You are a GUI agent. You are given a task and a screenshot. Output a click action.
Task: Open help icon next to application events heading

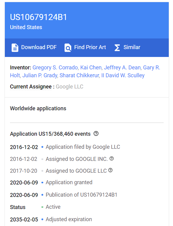pyautogui.click(x=96, y=134)
